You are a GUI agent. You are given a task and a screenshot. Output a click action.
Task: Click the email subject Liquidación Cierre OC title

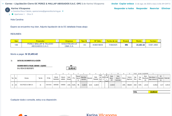[x=44, y=4]
